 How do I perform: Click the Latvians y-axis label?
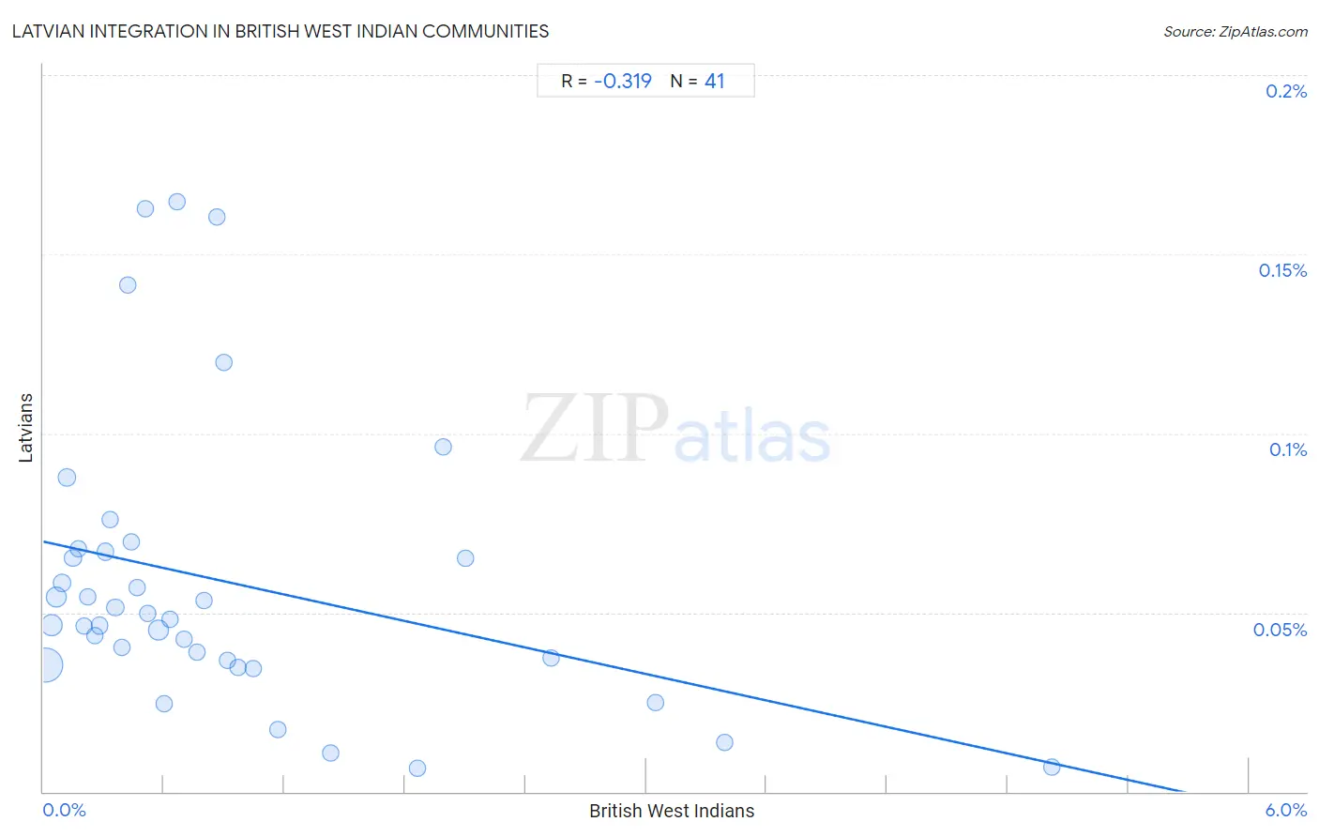[x=26, y=428]
